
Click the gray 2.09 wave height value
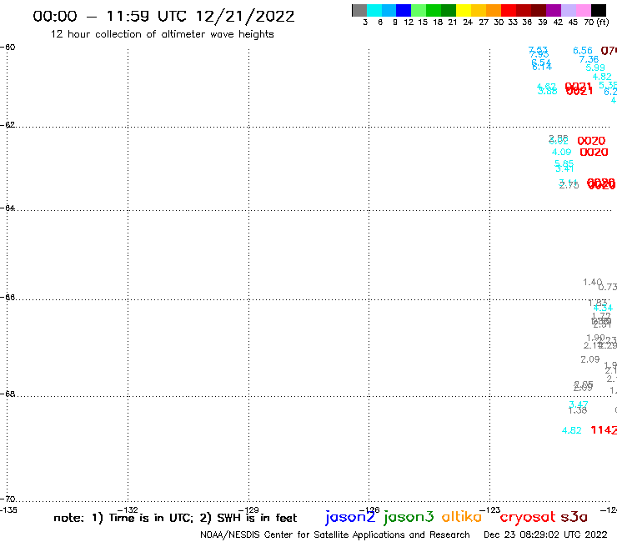tap(590, 359)
